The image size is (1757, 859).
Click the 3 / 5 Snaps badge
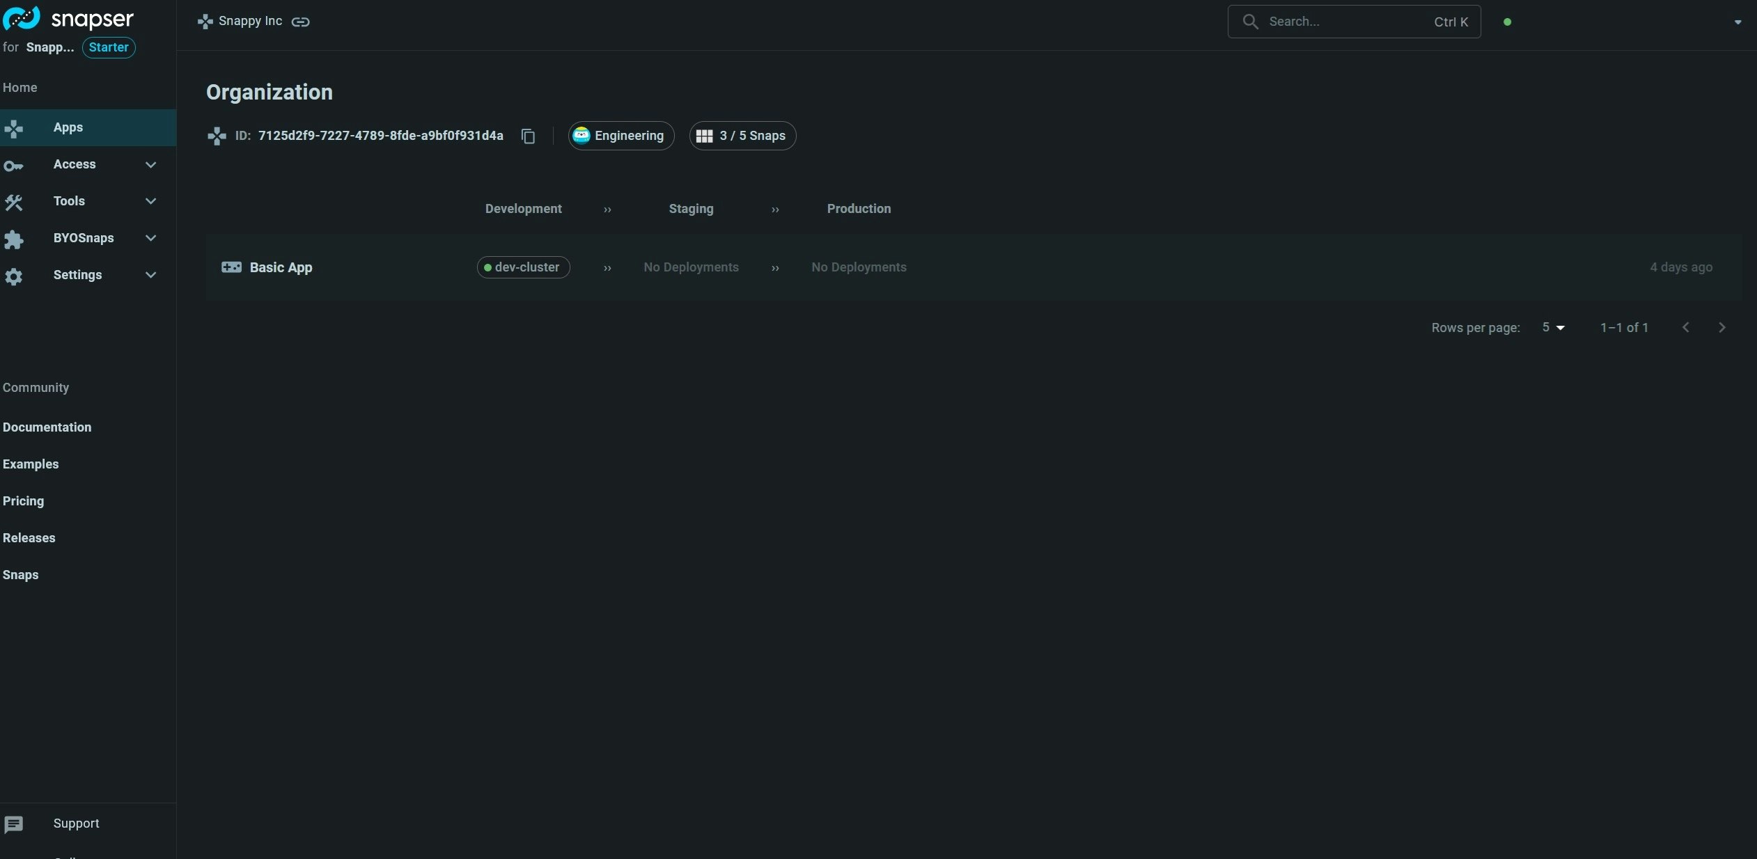click(742, 136)
